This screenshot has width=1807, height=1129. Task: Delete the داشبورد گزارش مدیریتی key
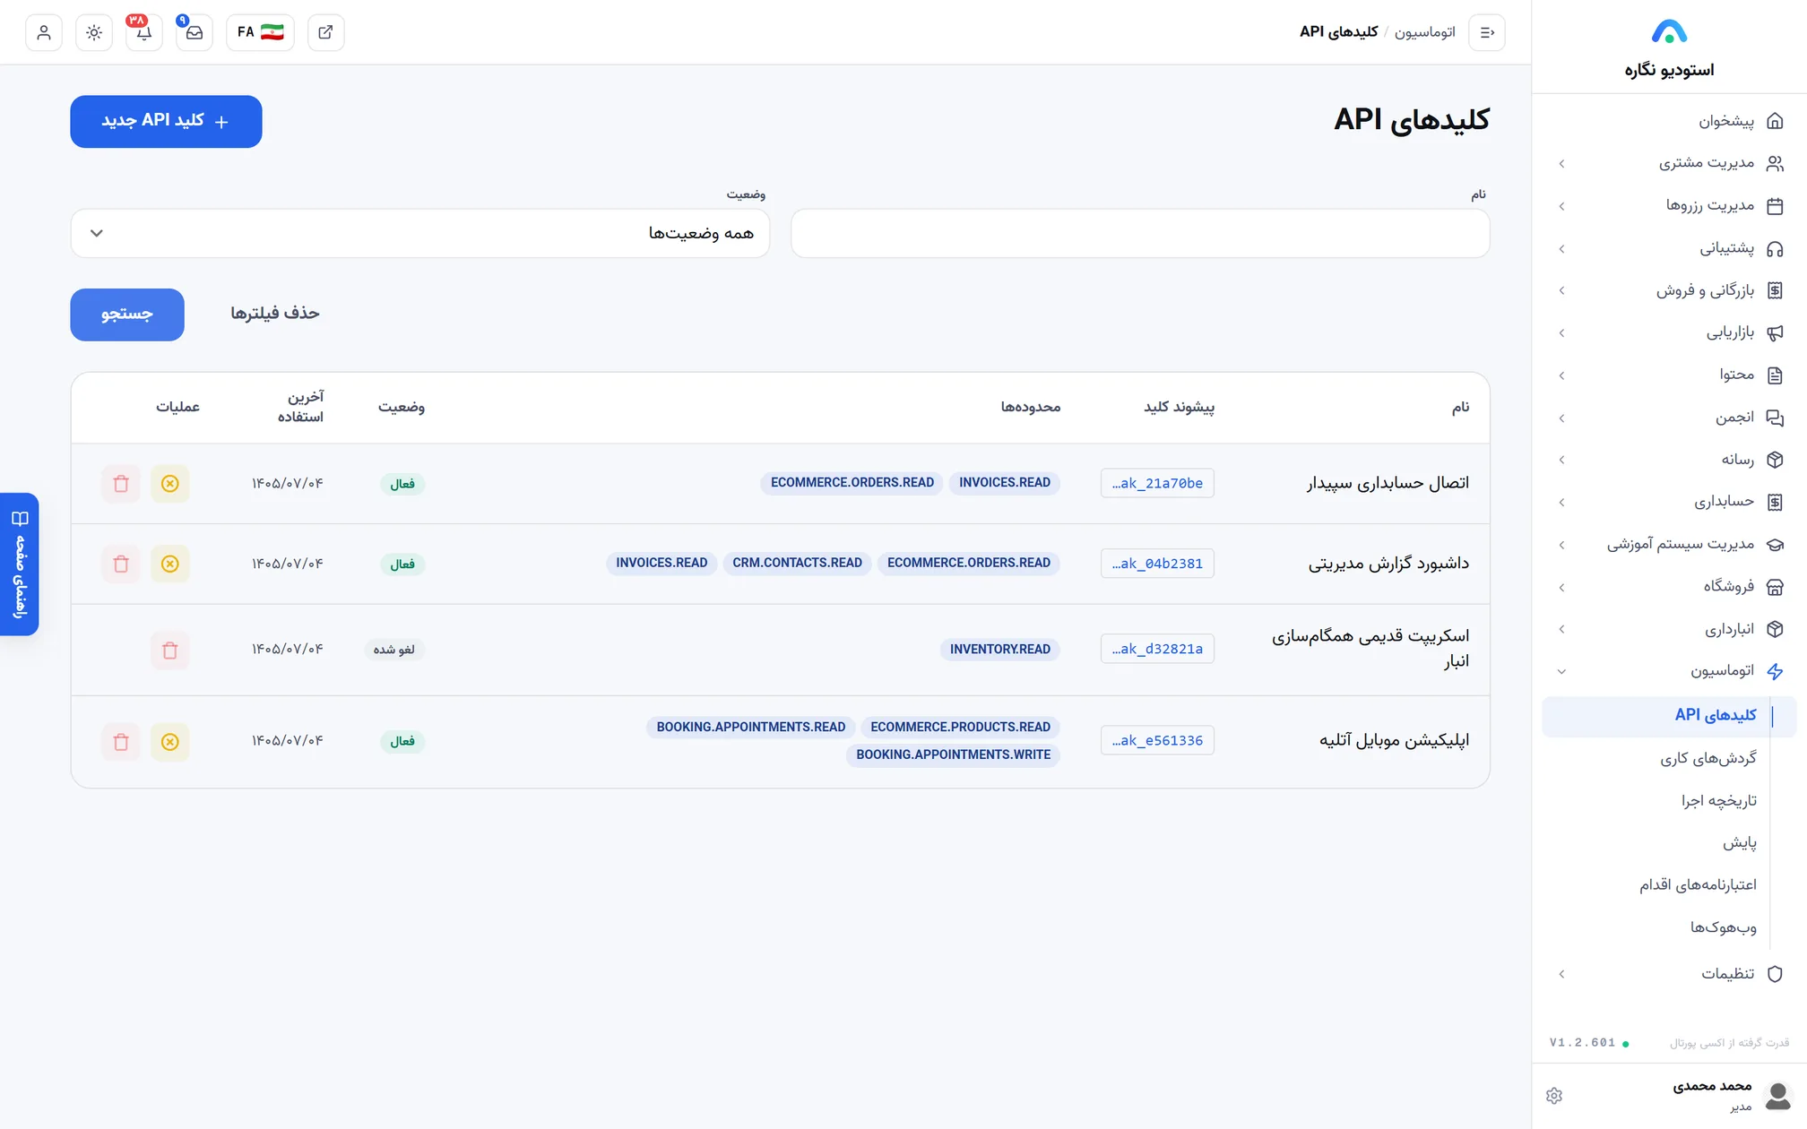tap(121, 564)
